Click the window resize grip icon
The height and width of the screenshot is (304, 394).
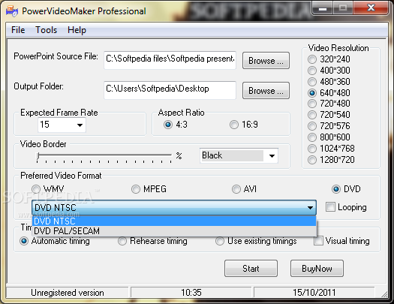pos(384,294)
